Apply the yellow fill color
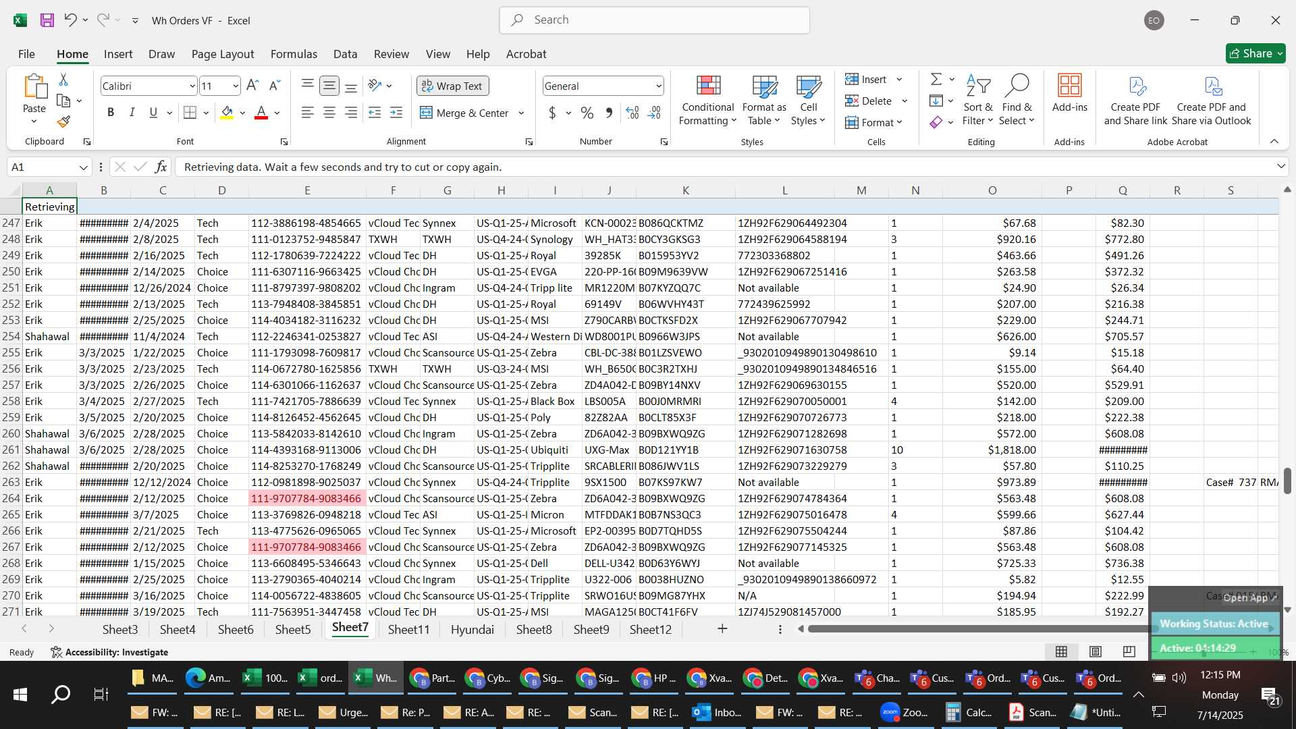Image resolution: width=1296 pixels, height=729 pixels. coord(227,113)
